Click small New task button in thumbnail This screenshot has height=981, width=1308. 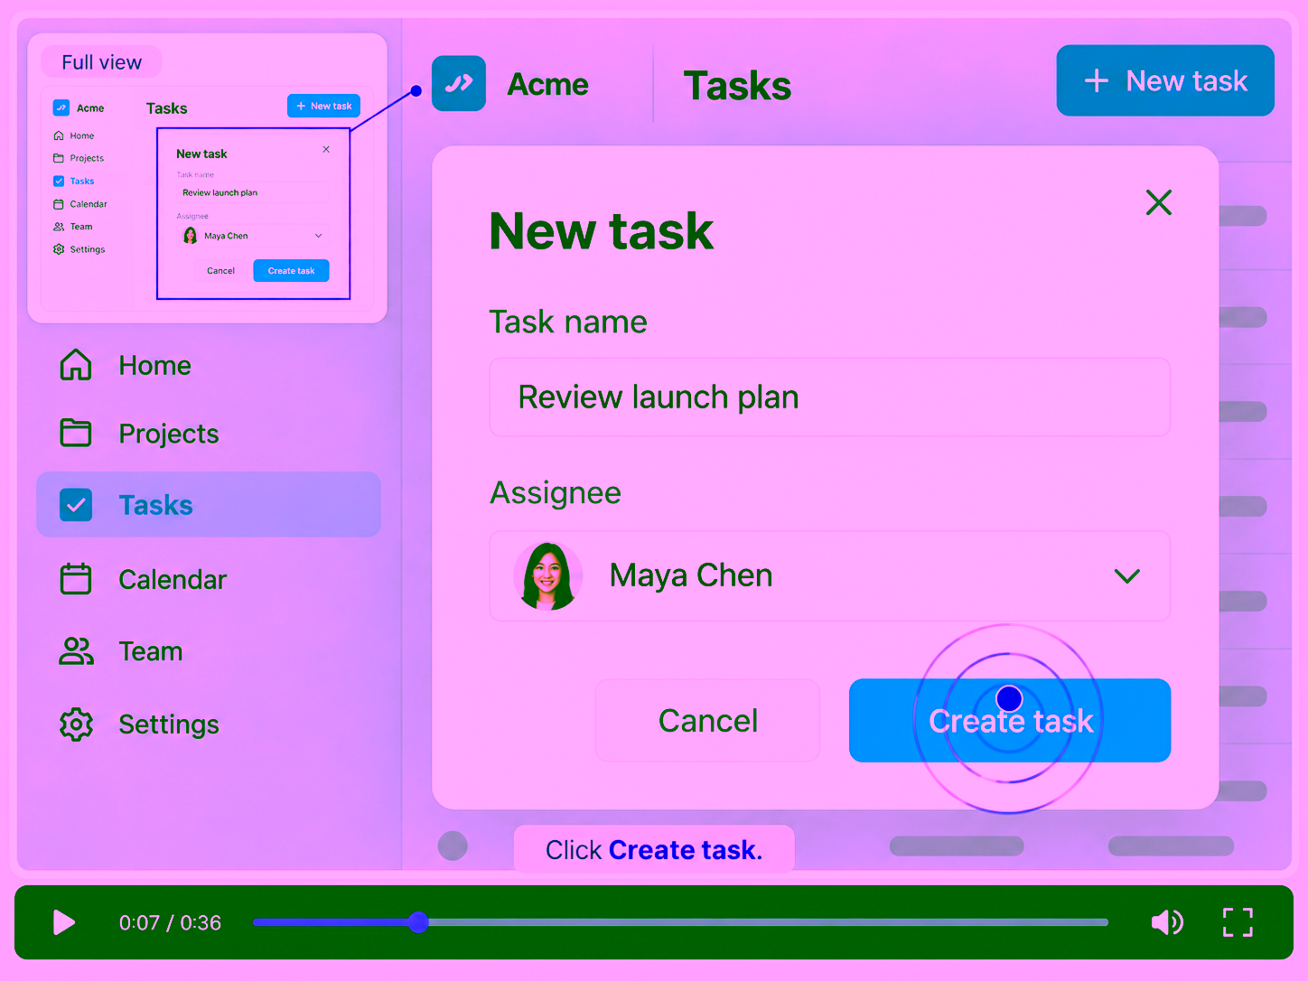coord(323,106)
